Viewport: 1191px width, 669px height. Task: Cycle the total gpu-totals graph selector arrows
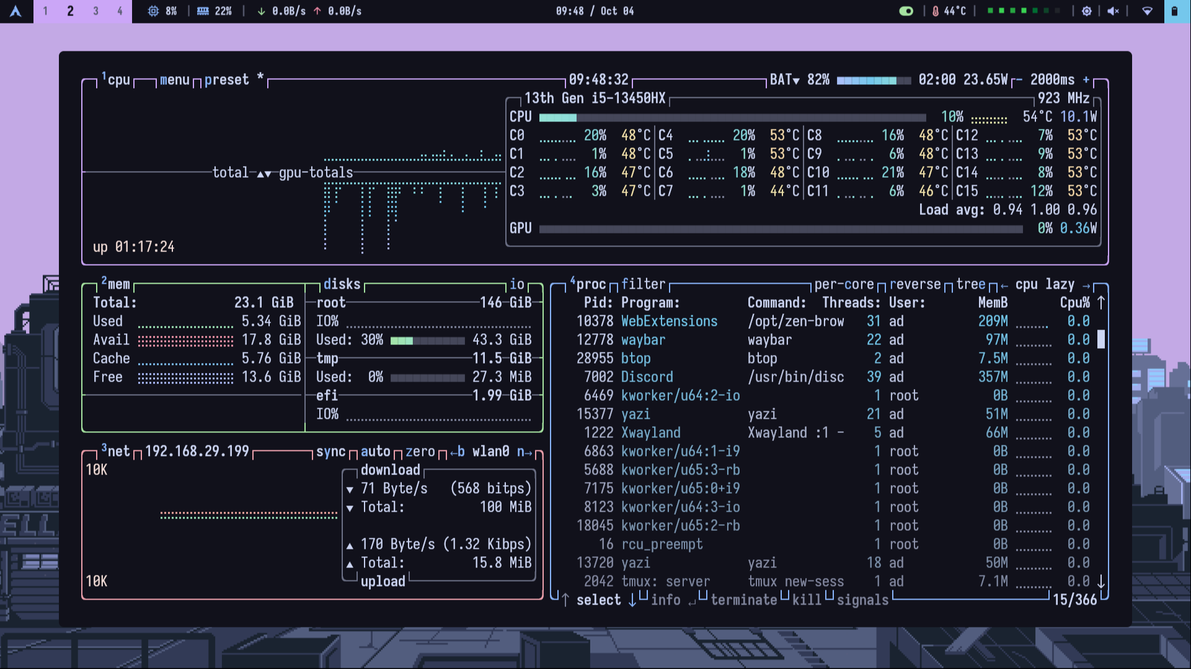click(x=263, y=173)
